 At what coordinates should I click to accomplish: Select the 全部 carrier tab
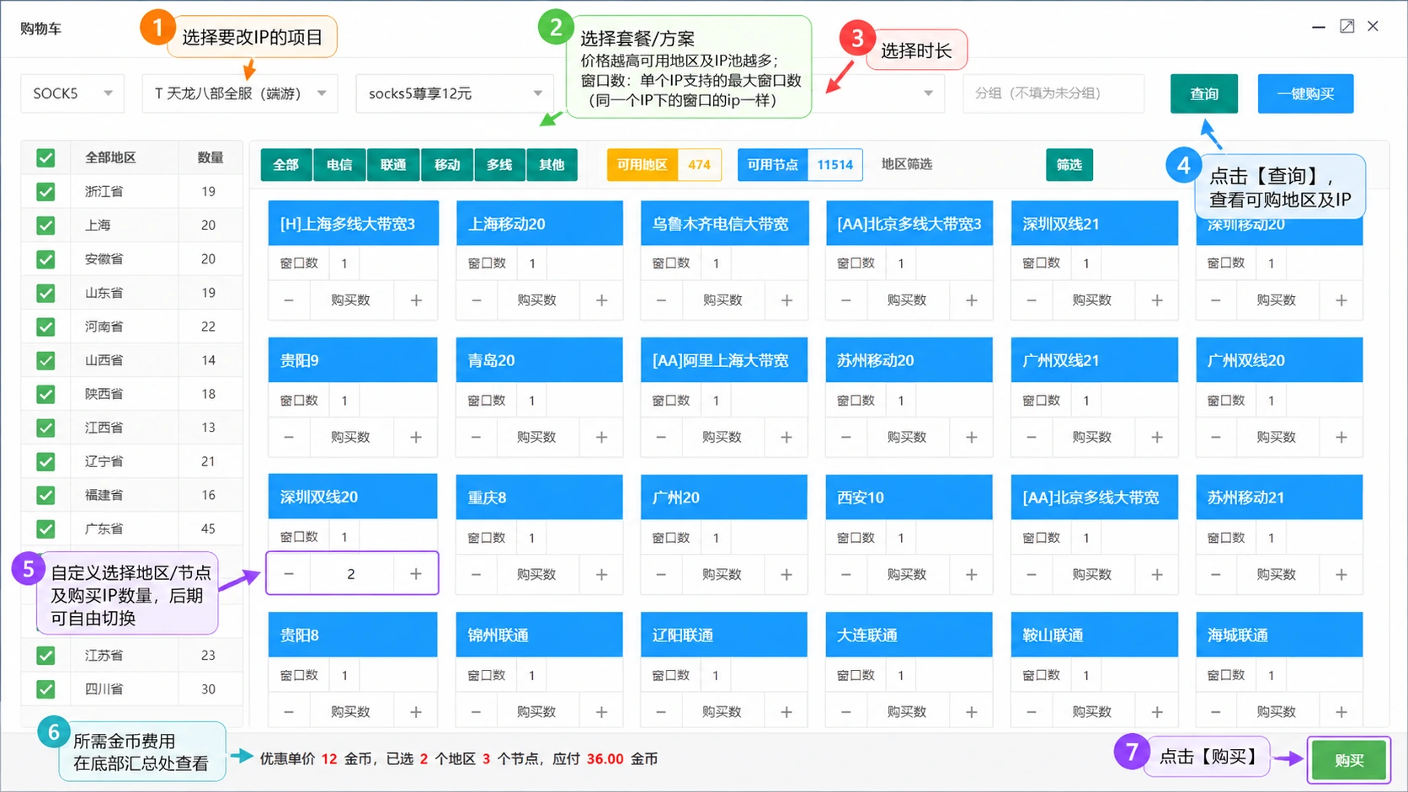286,165
